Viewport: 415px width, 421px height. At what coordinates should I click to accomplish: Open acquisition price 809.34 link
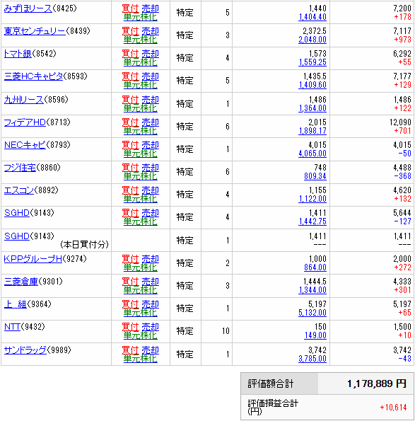[315, 176]
